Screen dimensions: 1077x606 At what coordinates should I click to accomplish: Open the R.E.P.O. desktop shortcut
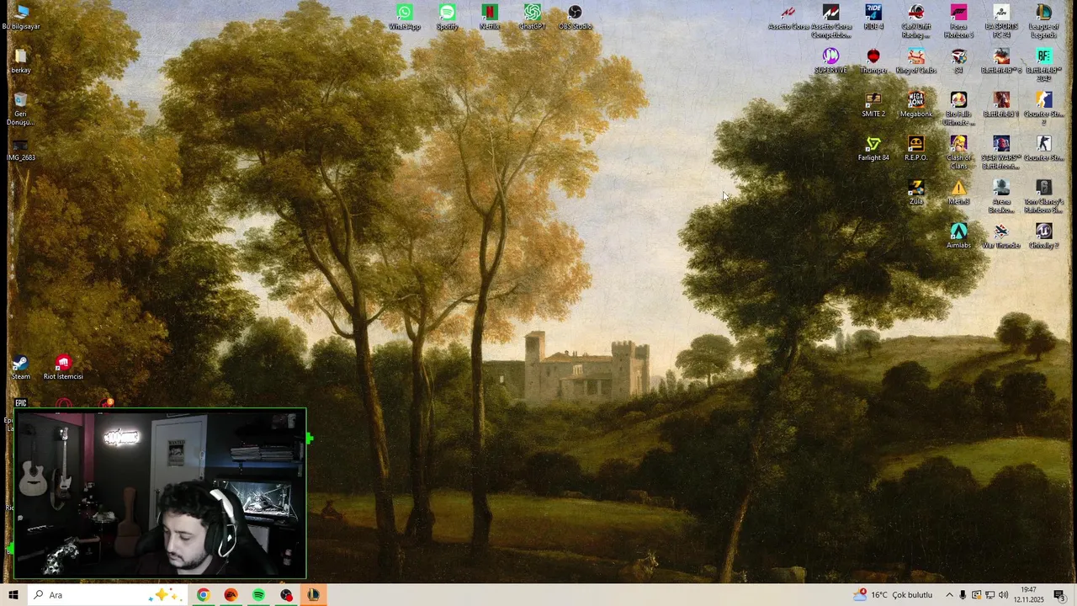tap(915, 148)
